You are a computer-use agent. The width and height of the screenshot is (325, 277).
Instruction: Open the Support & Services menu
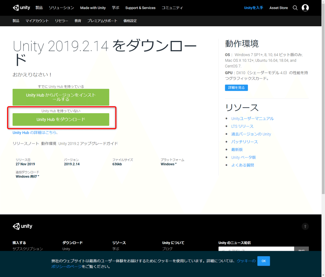[140, 8]
